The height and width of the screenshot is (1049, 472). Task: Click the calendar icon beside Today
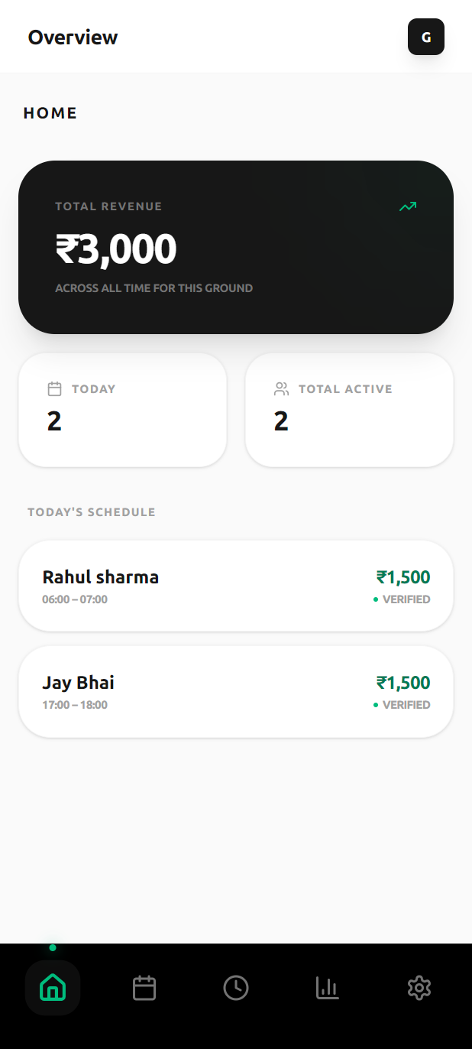(x=54, y=389)
